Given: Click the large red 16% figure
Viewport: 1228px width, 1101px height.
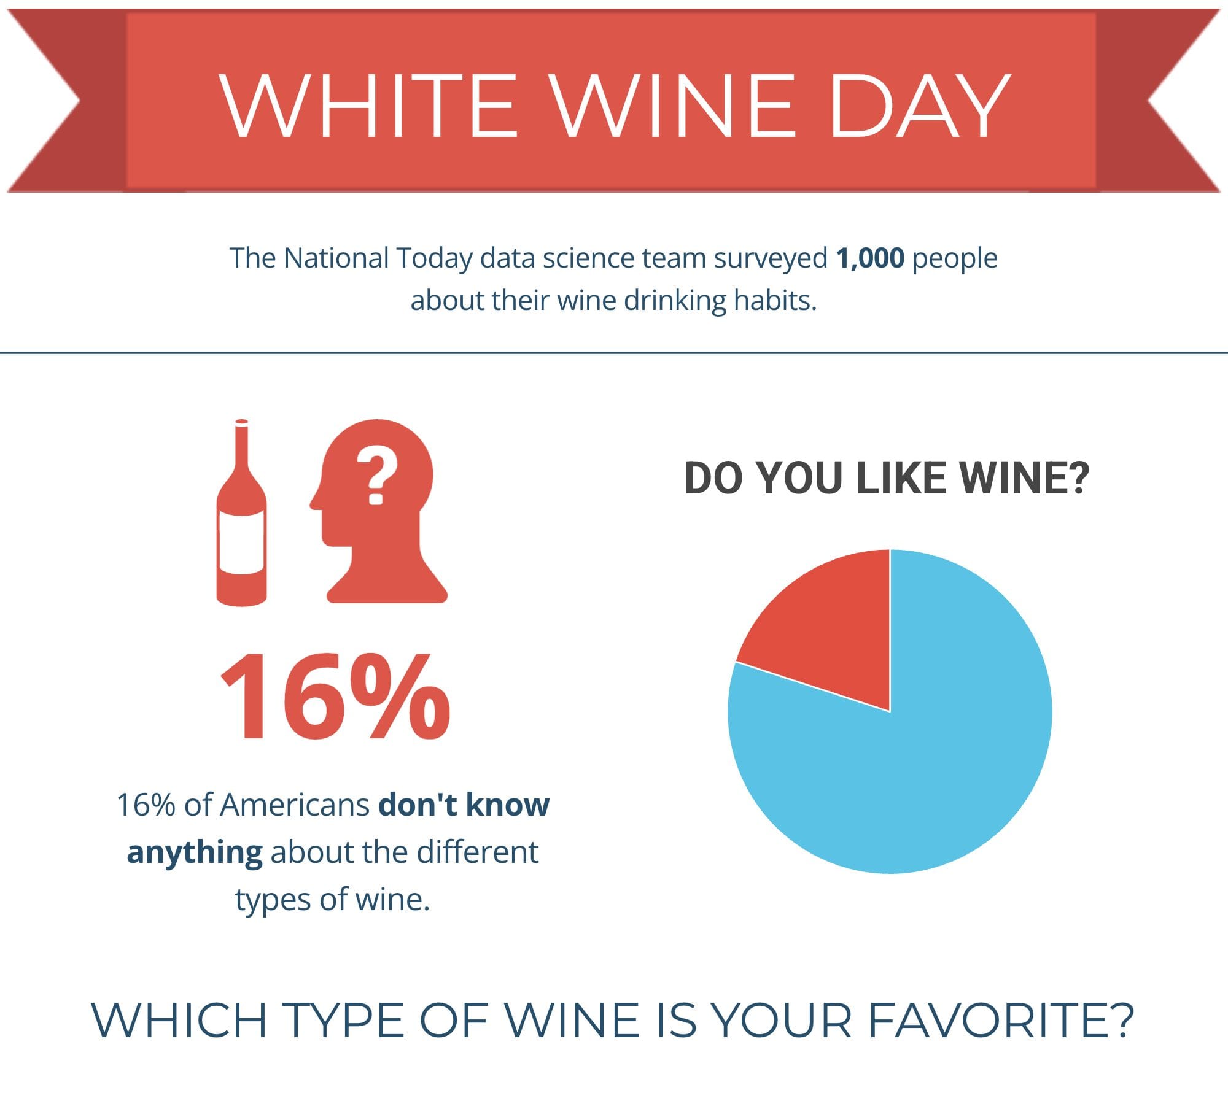Looking at the screenshot, I should [x=335, y=698].
